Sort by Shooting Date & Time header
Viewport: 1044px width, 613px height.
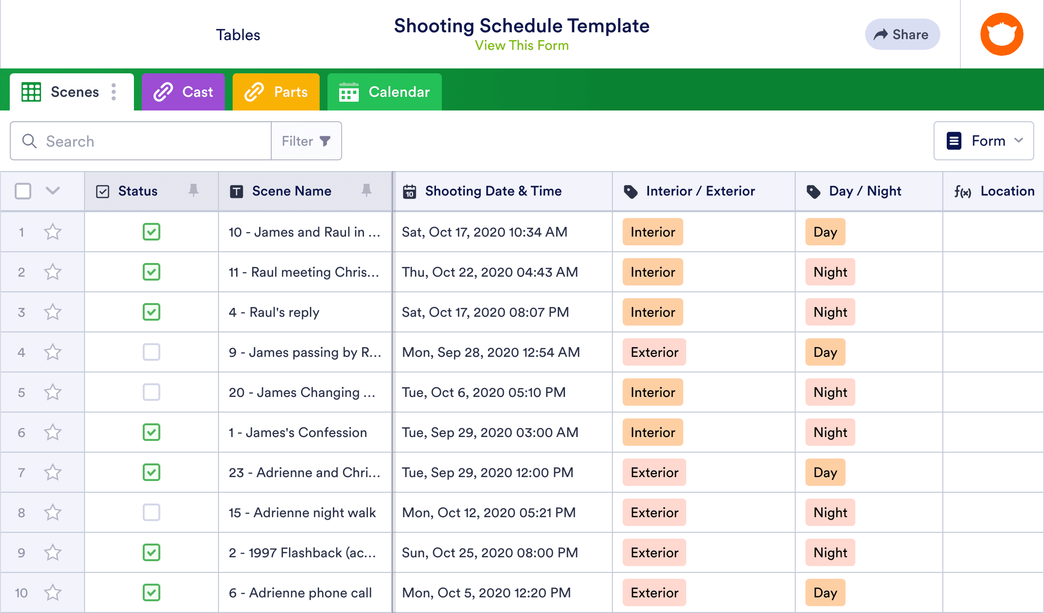pyautogui.click(x=503, y=191)
